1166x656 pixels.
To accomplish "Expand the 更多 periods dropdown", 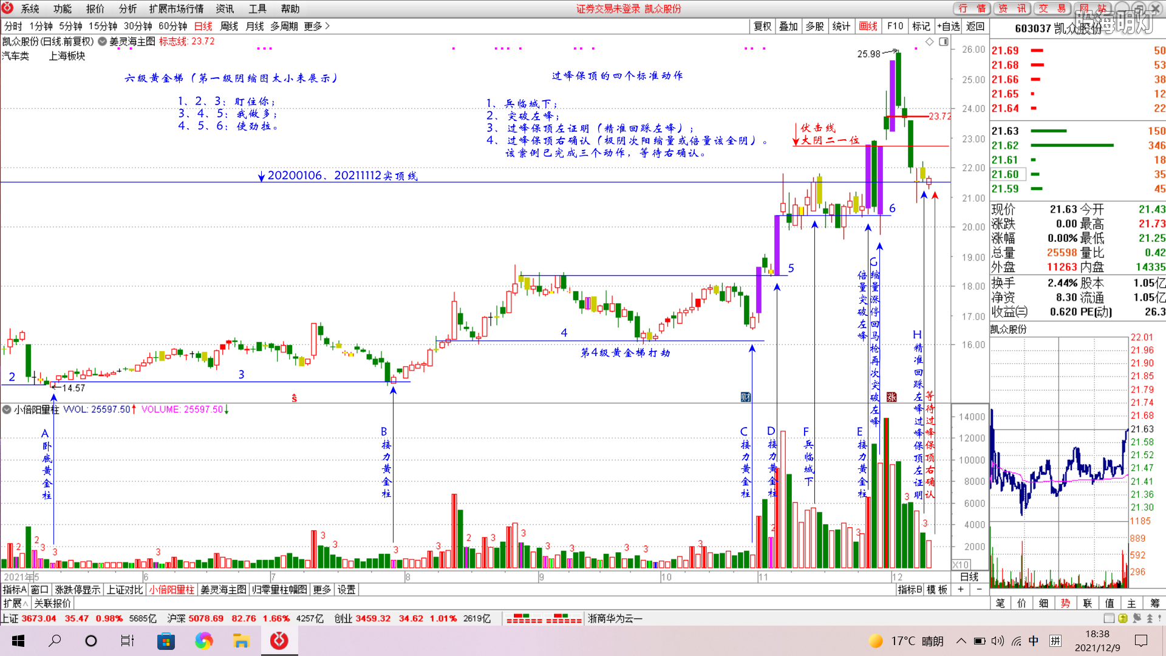I will pyautogui.click(x=316, y=26).
